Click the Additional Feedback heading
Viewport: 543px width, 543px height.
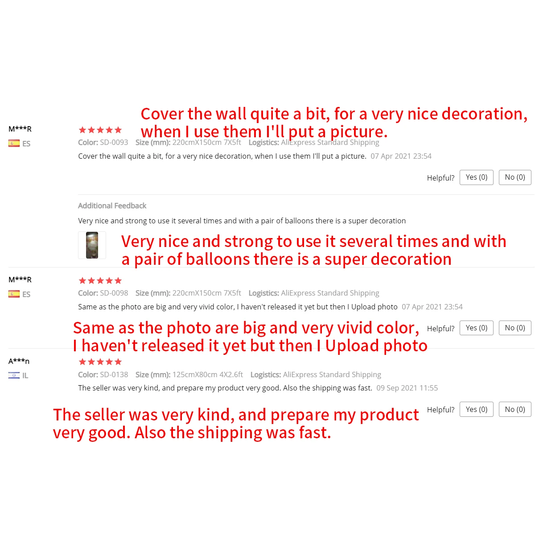(112, 206)
